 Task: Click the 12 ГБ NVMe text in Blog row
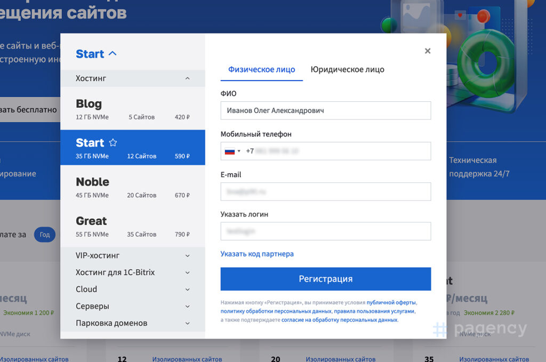point(92,117)
